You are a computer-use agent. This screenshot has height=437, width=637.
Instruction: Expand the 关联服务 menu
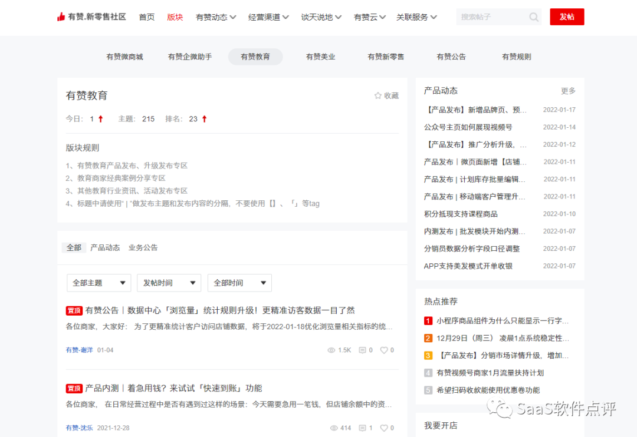[417, 17]
